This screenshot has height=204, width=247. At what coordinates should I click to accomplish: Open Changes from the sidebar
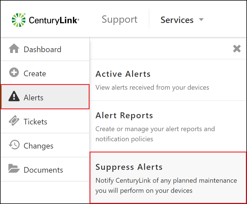45,145
